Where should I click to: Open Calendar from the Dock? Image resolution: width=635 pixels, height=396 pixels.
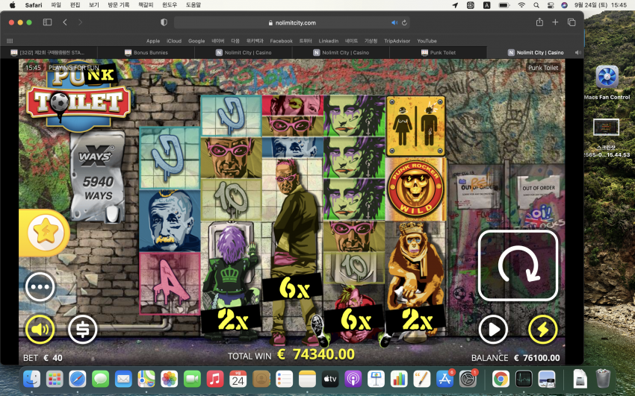(x=238, y=379)
